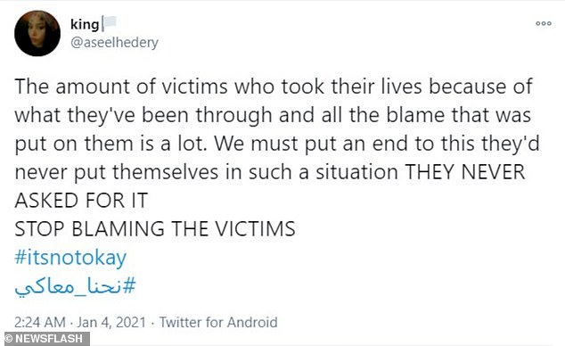The image size is (565, 346).
Task: Visit the @aseelhedery handle link
Action: coord(114,43)
